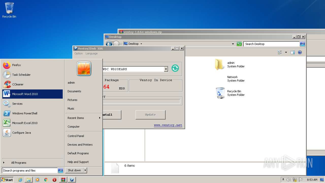Click the disabled Update button in Ventoy2Disk

pyautogui.click(x=150, y=115)
